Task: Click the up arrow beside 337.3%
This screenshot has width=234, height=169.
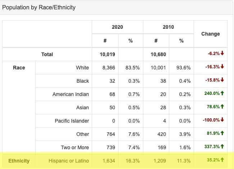Action: 222,147
